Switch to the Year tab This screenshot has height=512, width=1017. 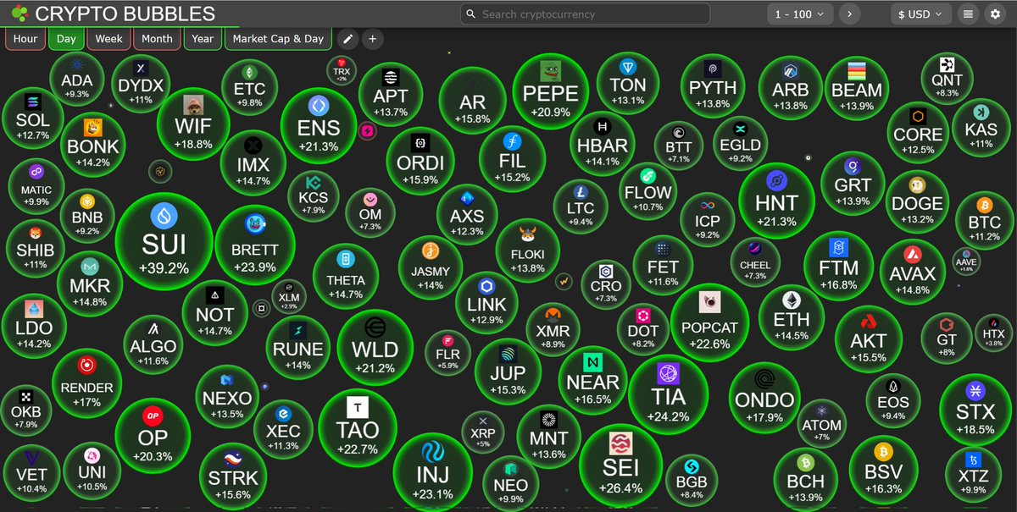[203, 39]
